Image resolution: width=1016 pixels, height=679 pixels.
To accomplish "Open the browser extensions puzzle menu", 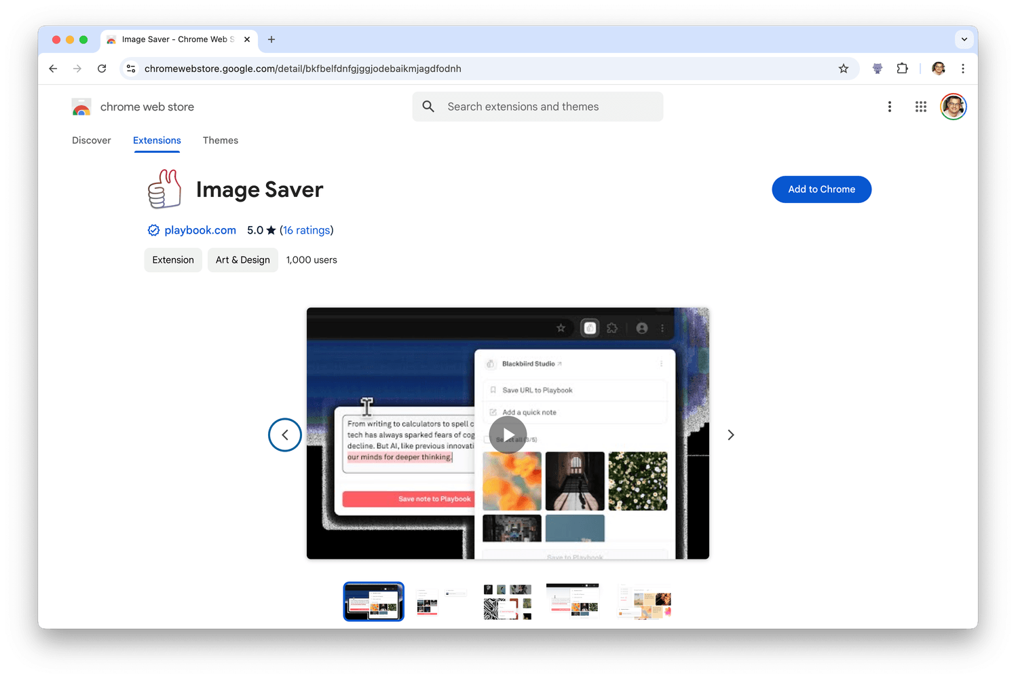I will (x=902, y=69).
